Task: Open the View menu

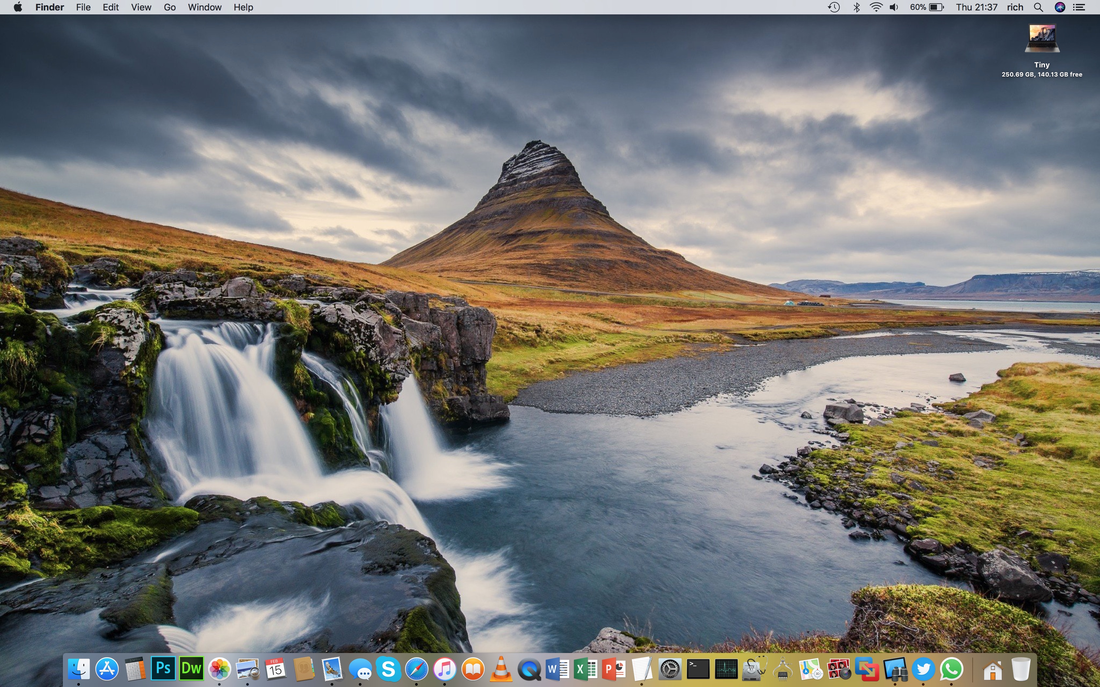Action: pyautogui.click(x=141, y=7)
